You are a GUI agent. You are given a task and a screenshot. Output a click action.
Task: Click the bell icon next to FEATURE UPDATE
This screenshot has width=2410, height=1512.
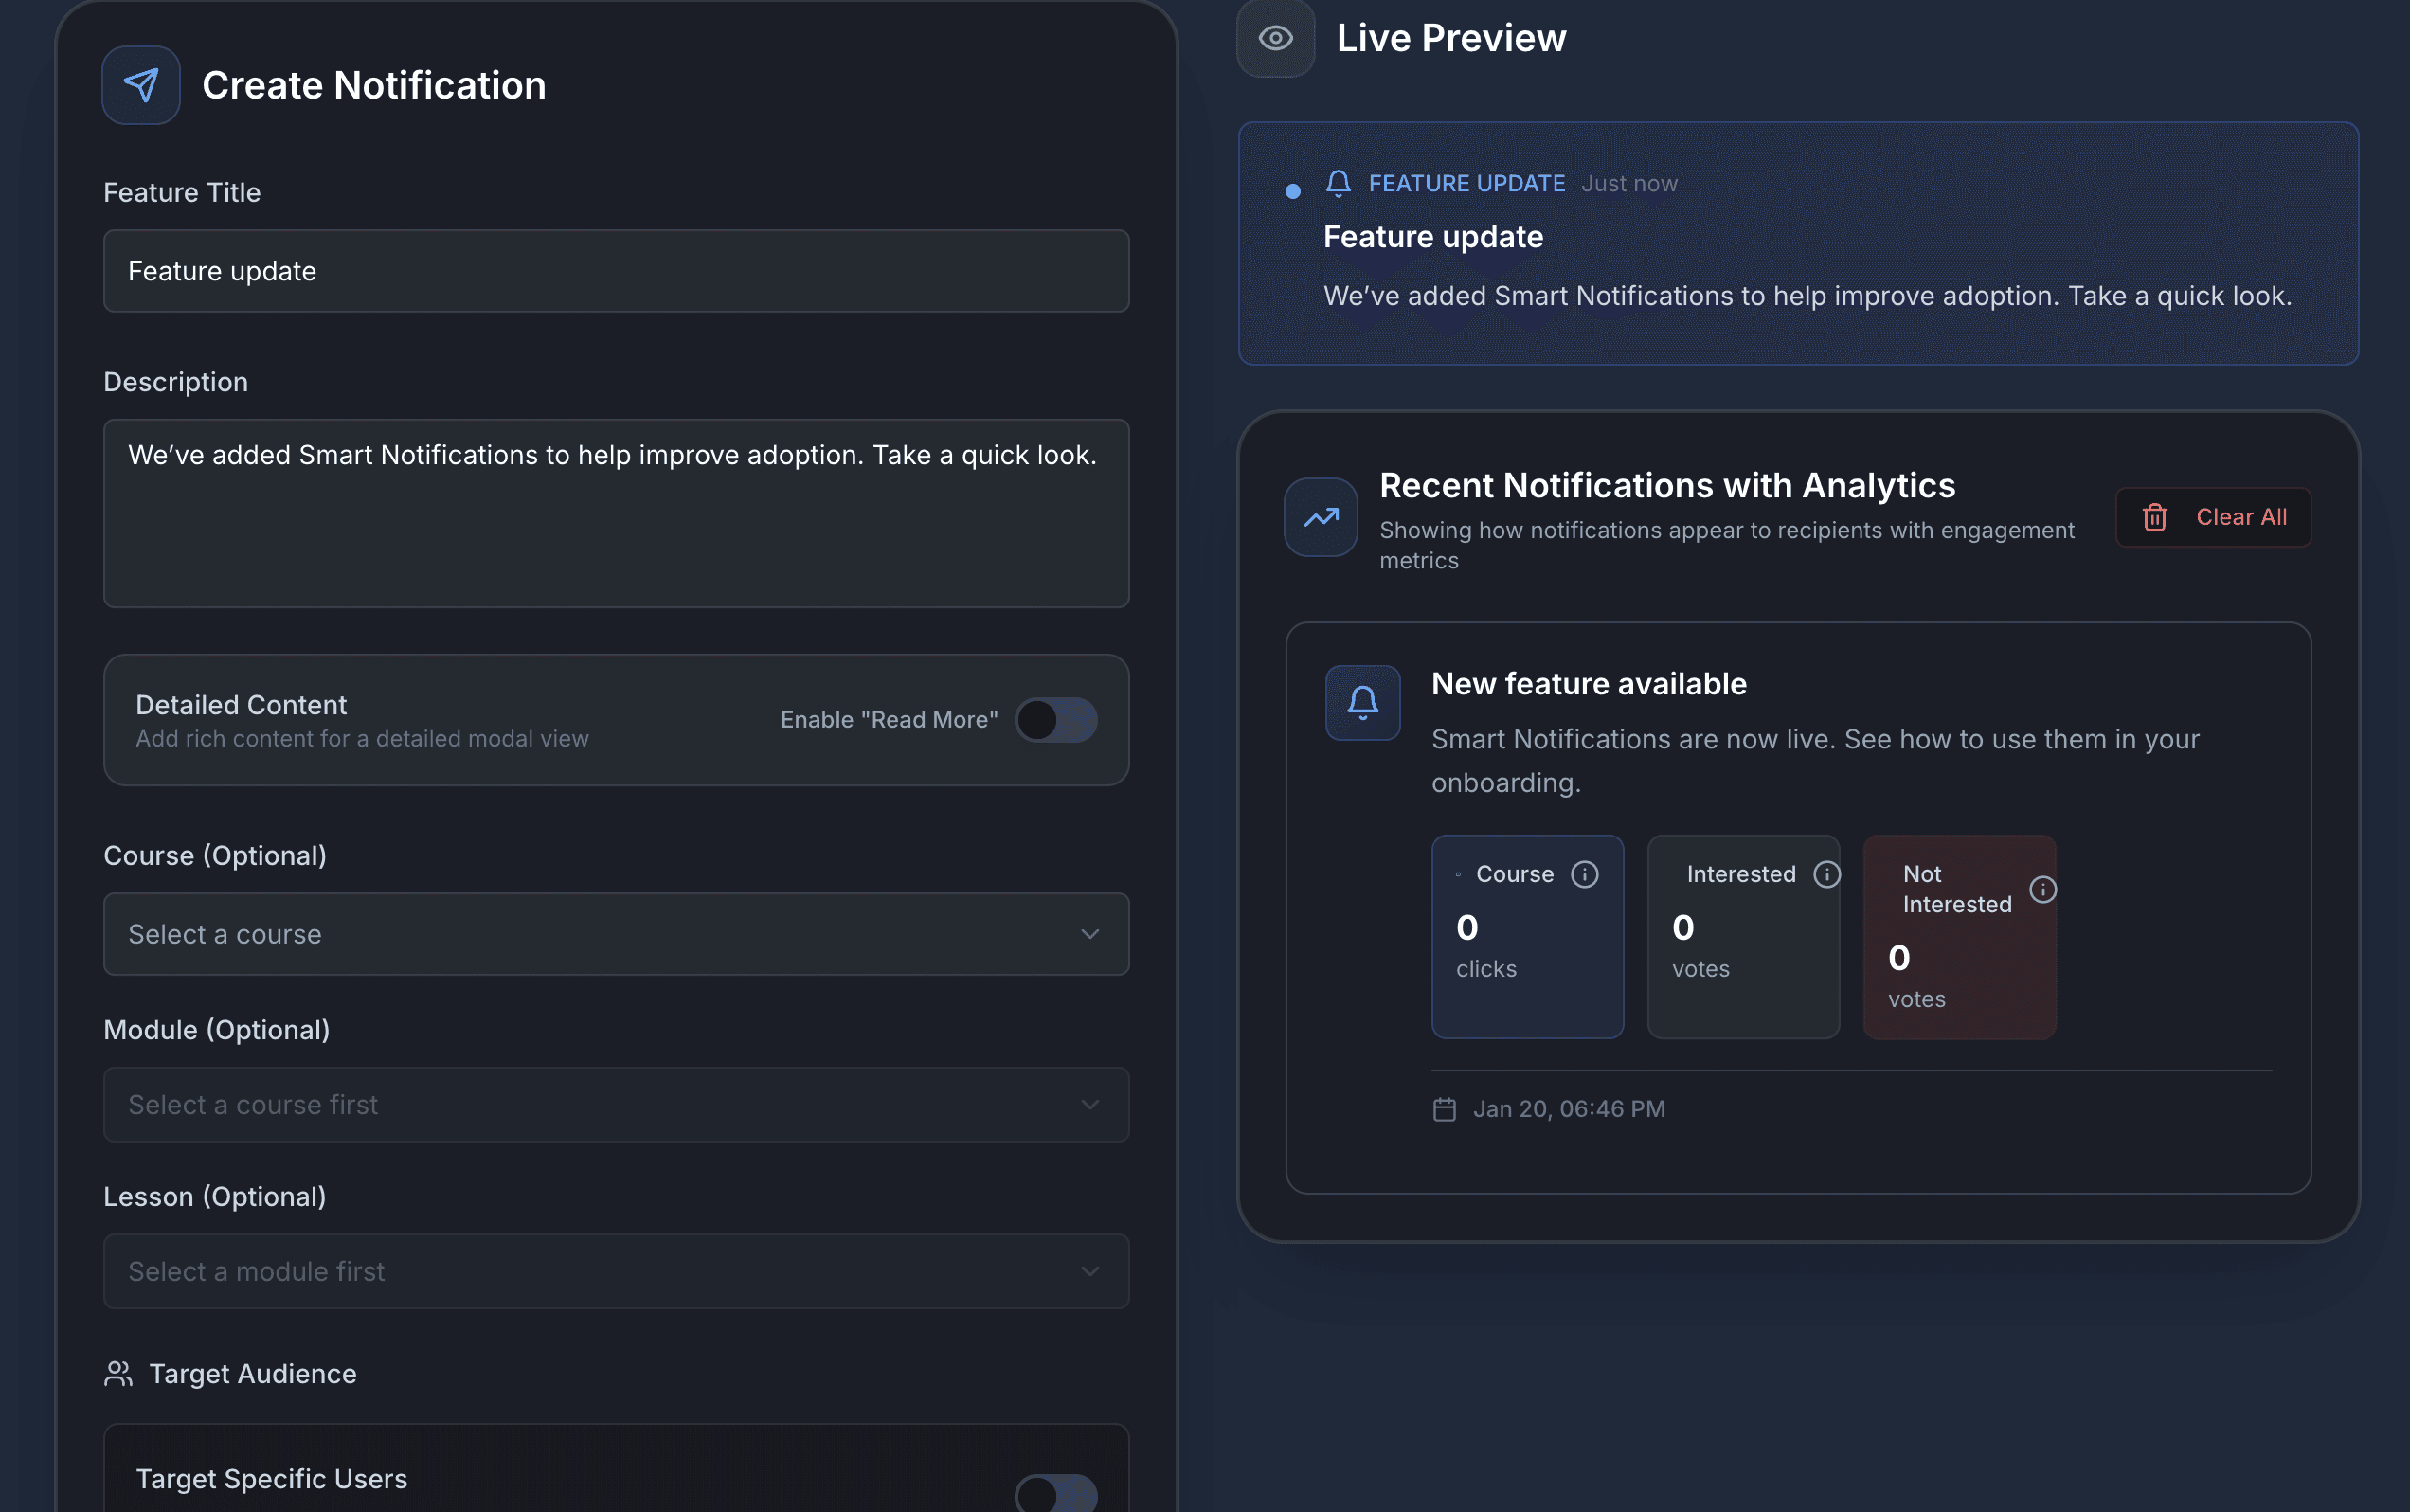pos(1338,183)
